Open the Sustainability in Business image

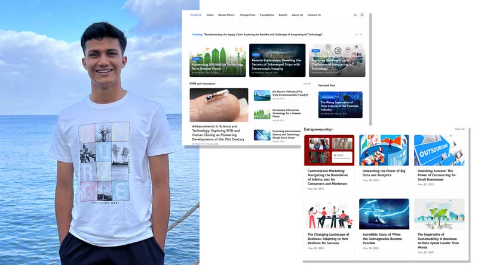(439, 214)
